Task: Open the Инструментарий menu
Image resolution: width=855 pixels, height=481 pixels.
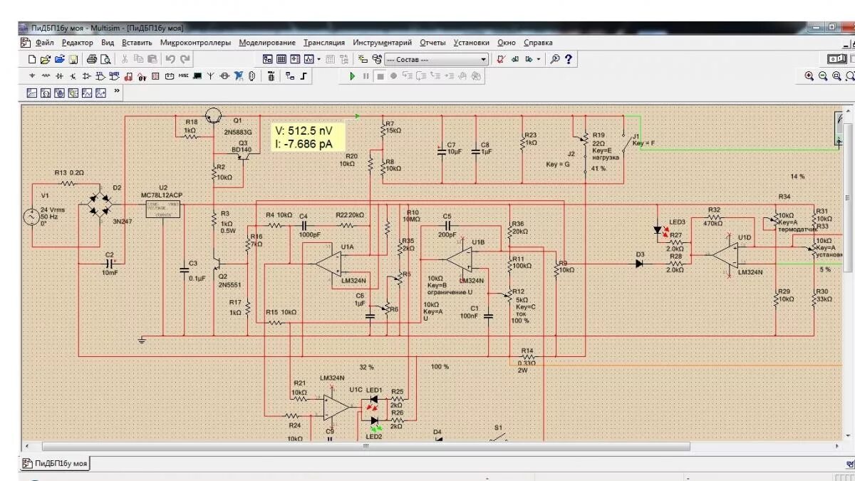Action: 383,43
